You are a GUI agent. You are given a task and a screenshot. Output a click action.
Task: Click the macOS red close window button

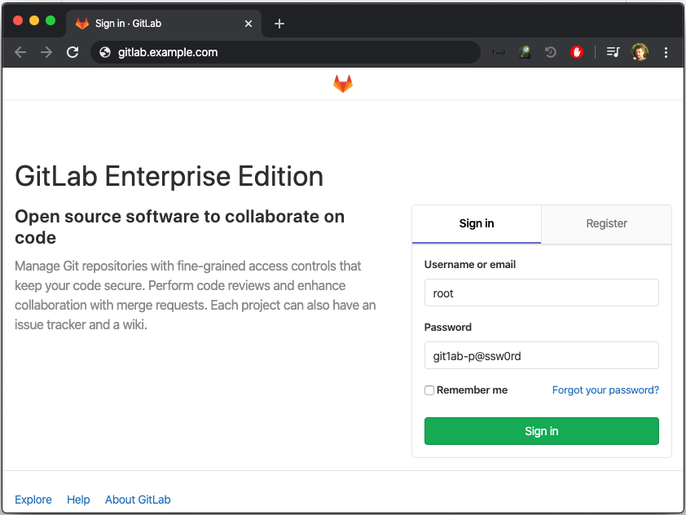point(18,20)
